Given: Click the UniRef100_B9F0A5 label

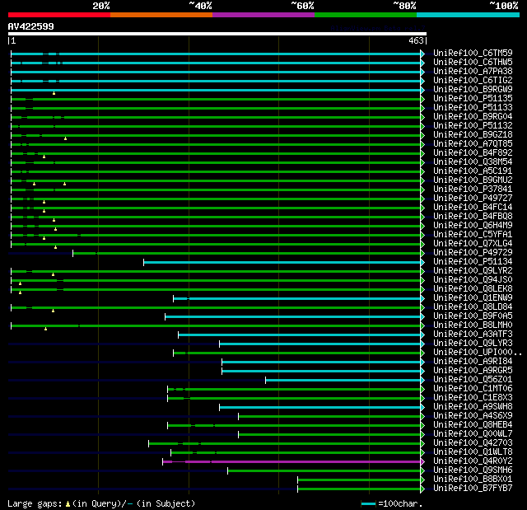Looking at the screenshot, I should pyautogui.click(x=473, y=316).
